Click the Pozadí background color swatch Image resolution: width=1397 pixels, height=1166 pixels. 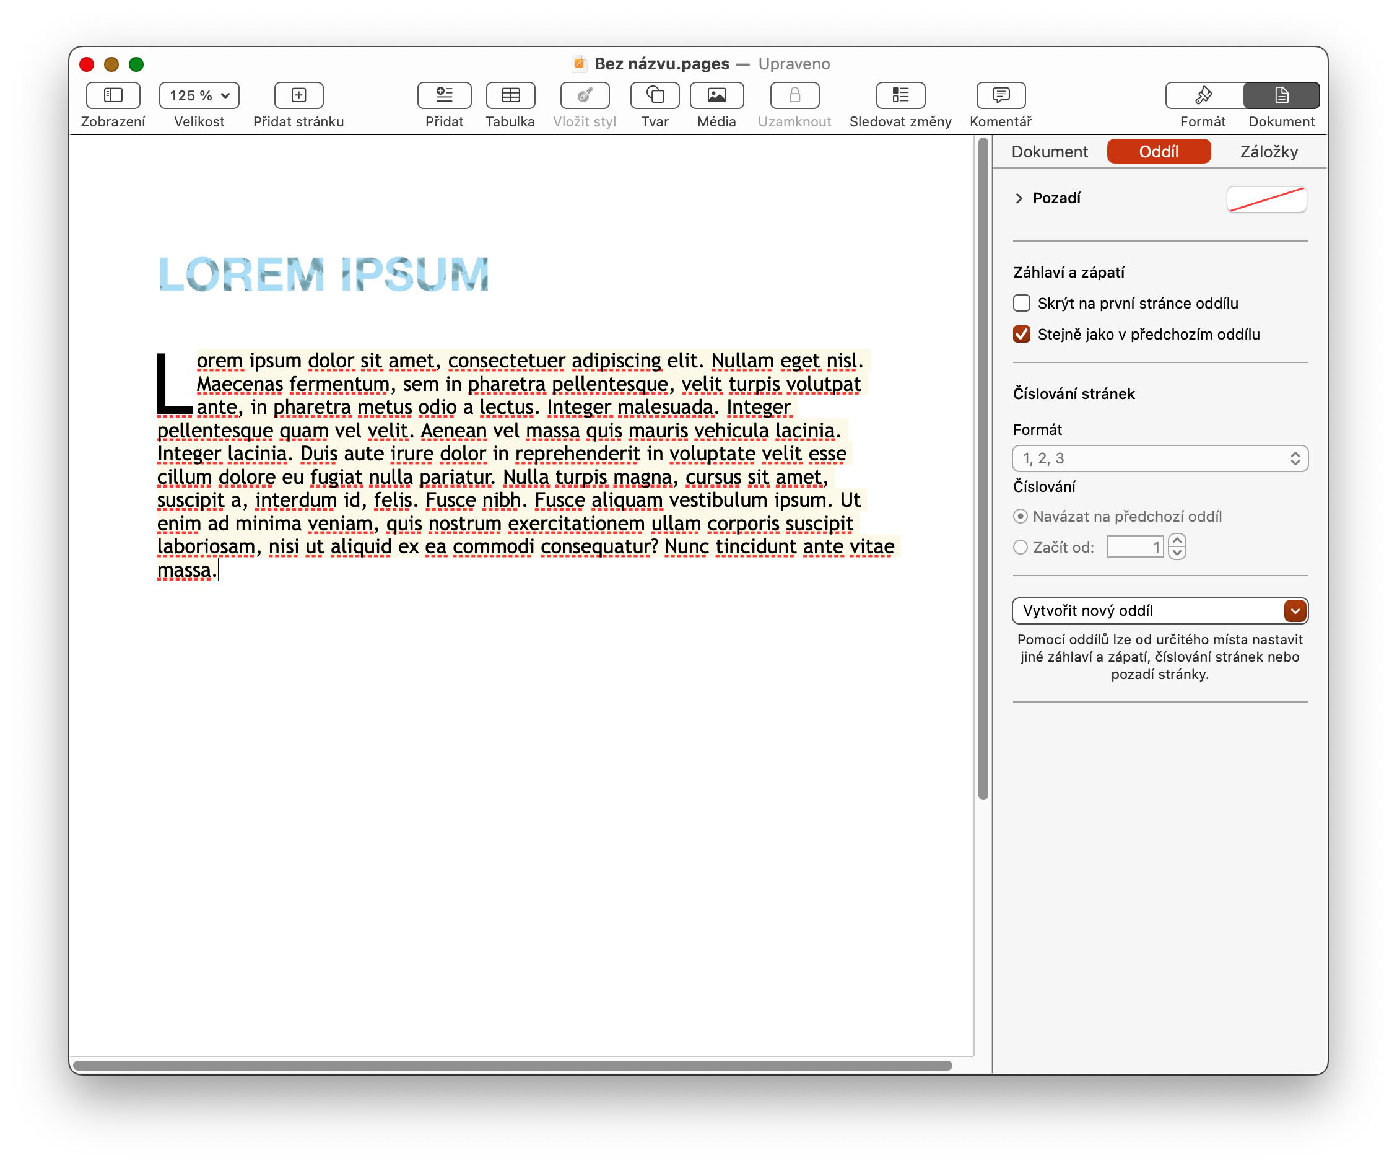1266,199
